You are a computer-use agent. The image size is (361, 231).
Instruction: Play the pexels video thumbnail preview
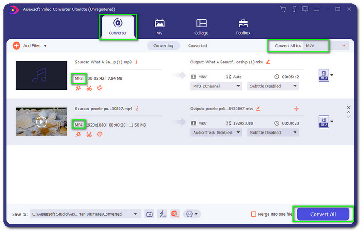(x=42, y=122)
